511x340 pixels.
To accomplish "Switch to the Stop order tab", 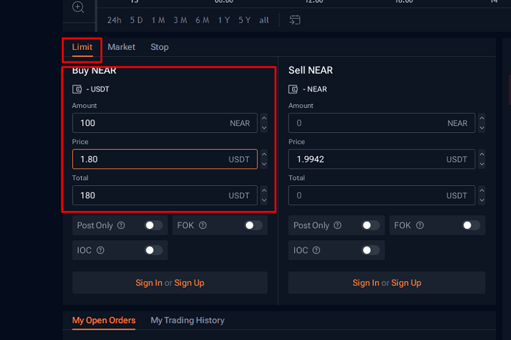I will (x=159, y=47).
